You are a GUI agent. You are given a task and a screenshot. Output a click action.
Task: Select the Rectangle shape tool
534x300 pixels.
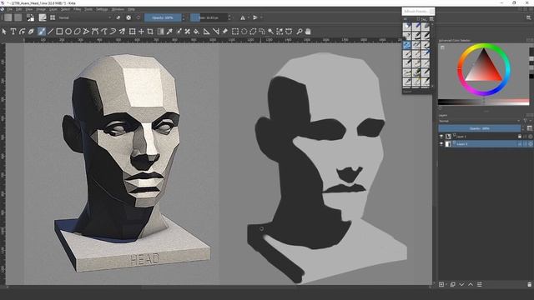coord(59,32)
